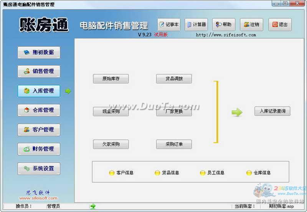Open the 帮助 help button
This screenshot has width=307, height=212.
[224, 25]
